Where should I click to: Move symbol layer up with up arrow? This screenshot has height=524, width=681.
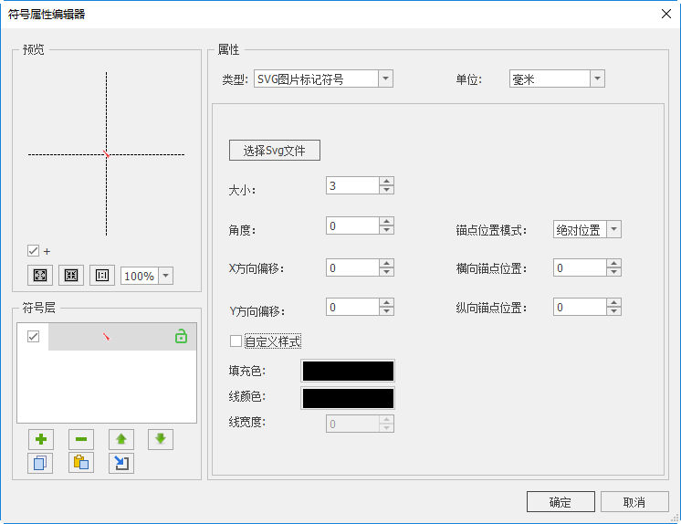[120, 439]
